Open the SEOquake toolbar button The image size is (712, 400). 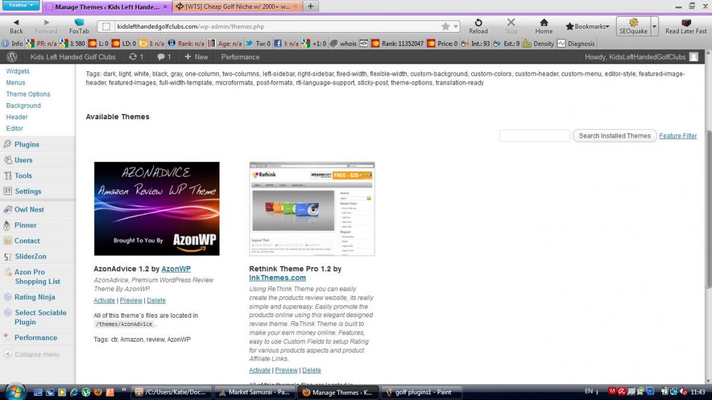633,26
